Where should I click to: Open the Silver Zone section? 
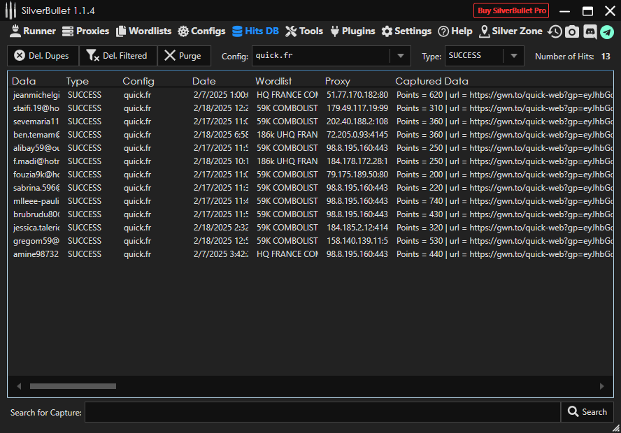(x=511, y=31)
